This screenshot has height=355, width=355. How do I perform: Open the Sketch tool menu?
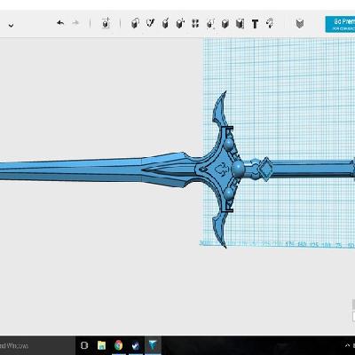[150, 23]
